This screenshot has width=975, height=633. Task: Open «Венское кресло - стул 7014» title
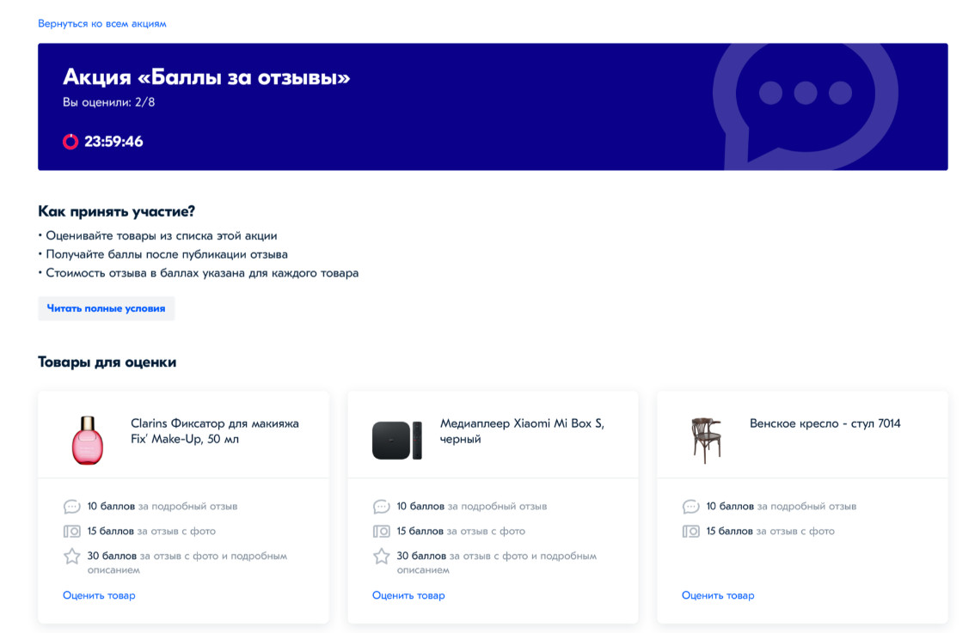point(825,423)
